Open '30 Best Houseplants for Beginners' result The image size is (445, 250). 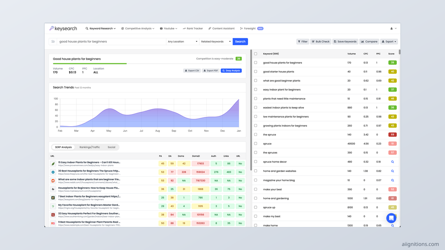[89, 171]
